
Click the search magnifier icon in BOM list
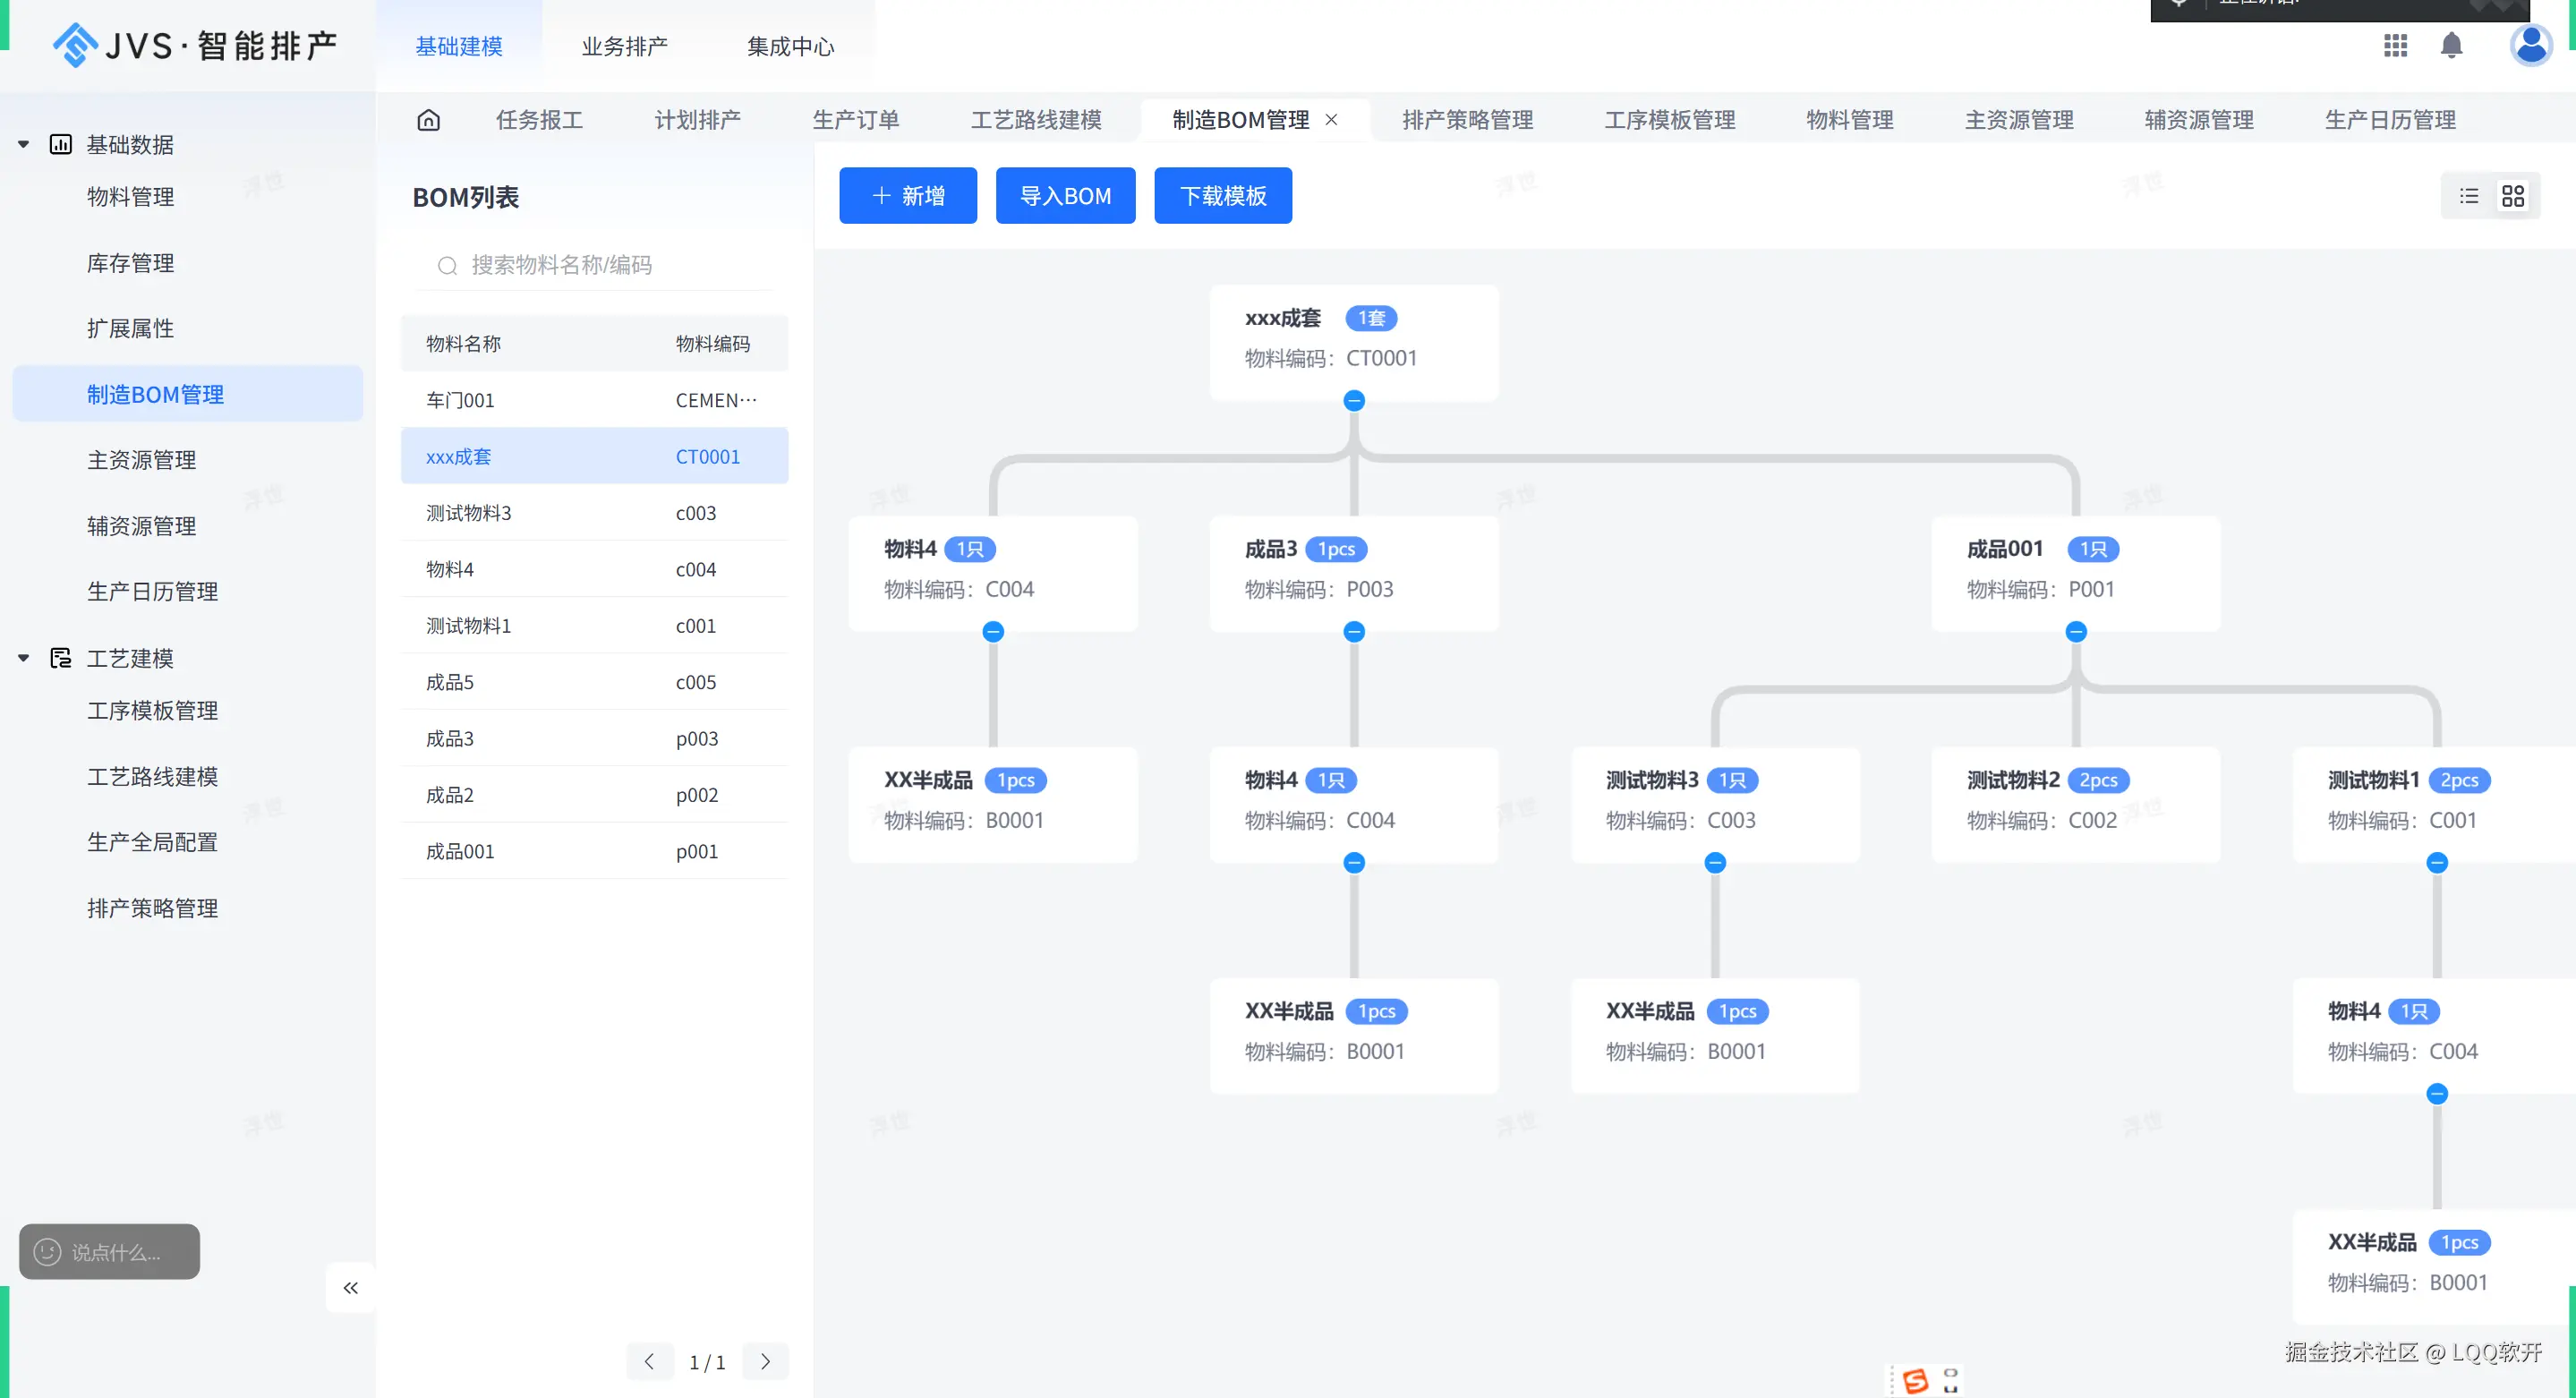[x=447, y=265]
